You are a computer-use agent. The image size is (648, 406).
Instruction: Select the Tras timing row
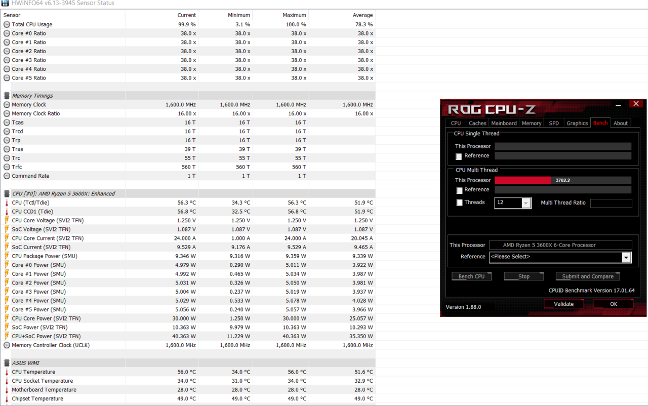[188, 149]
